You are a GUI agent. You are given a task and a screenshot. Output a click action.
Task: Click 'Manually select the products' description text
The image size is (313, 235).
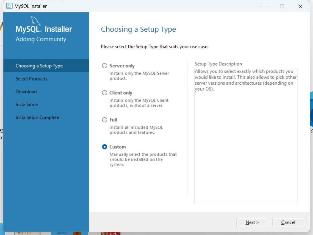click(143, 159)
